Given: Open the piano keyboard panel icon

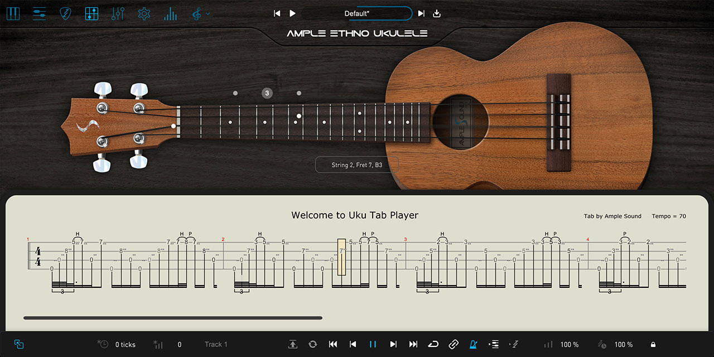Looking at the screenshot, I should click(13, 13).
